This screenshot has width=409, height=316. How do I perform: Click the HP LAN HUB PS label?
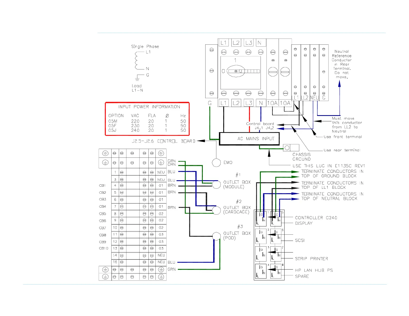coord(314,270)
